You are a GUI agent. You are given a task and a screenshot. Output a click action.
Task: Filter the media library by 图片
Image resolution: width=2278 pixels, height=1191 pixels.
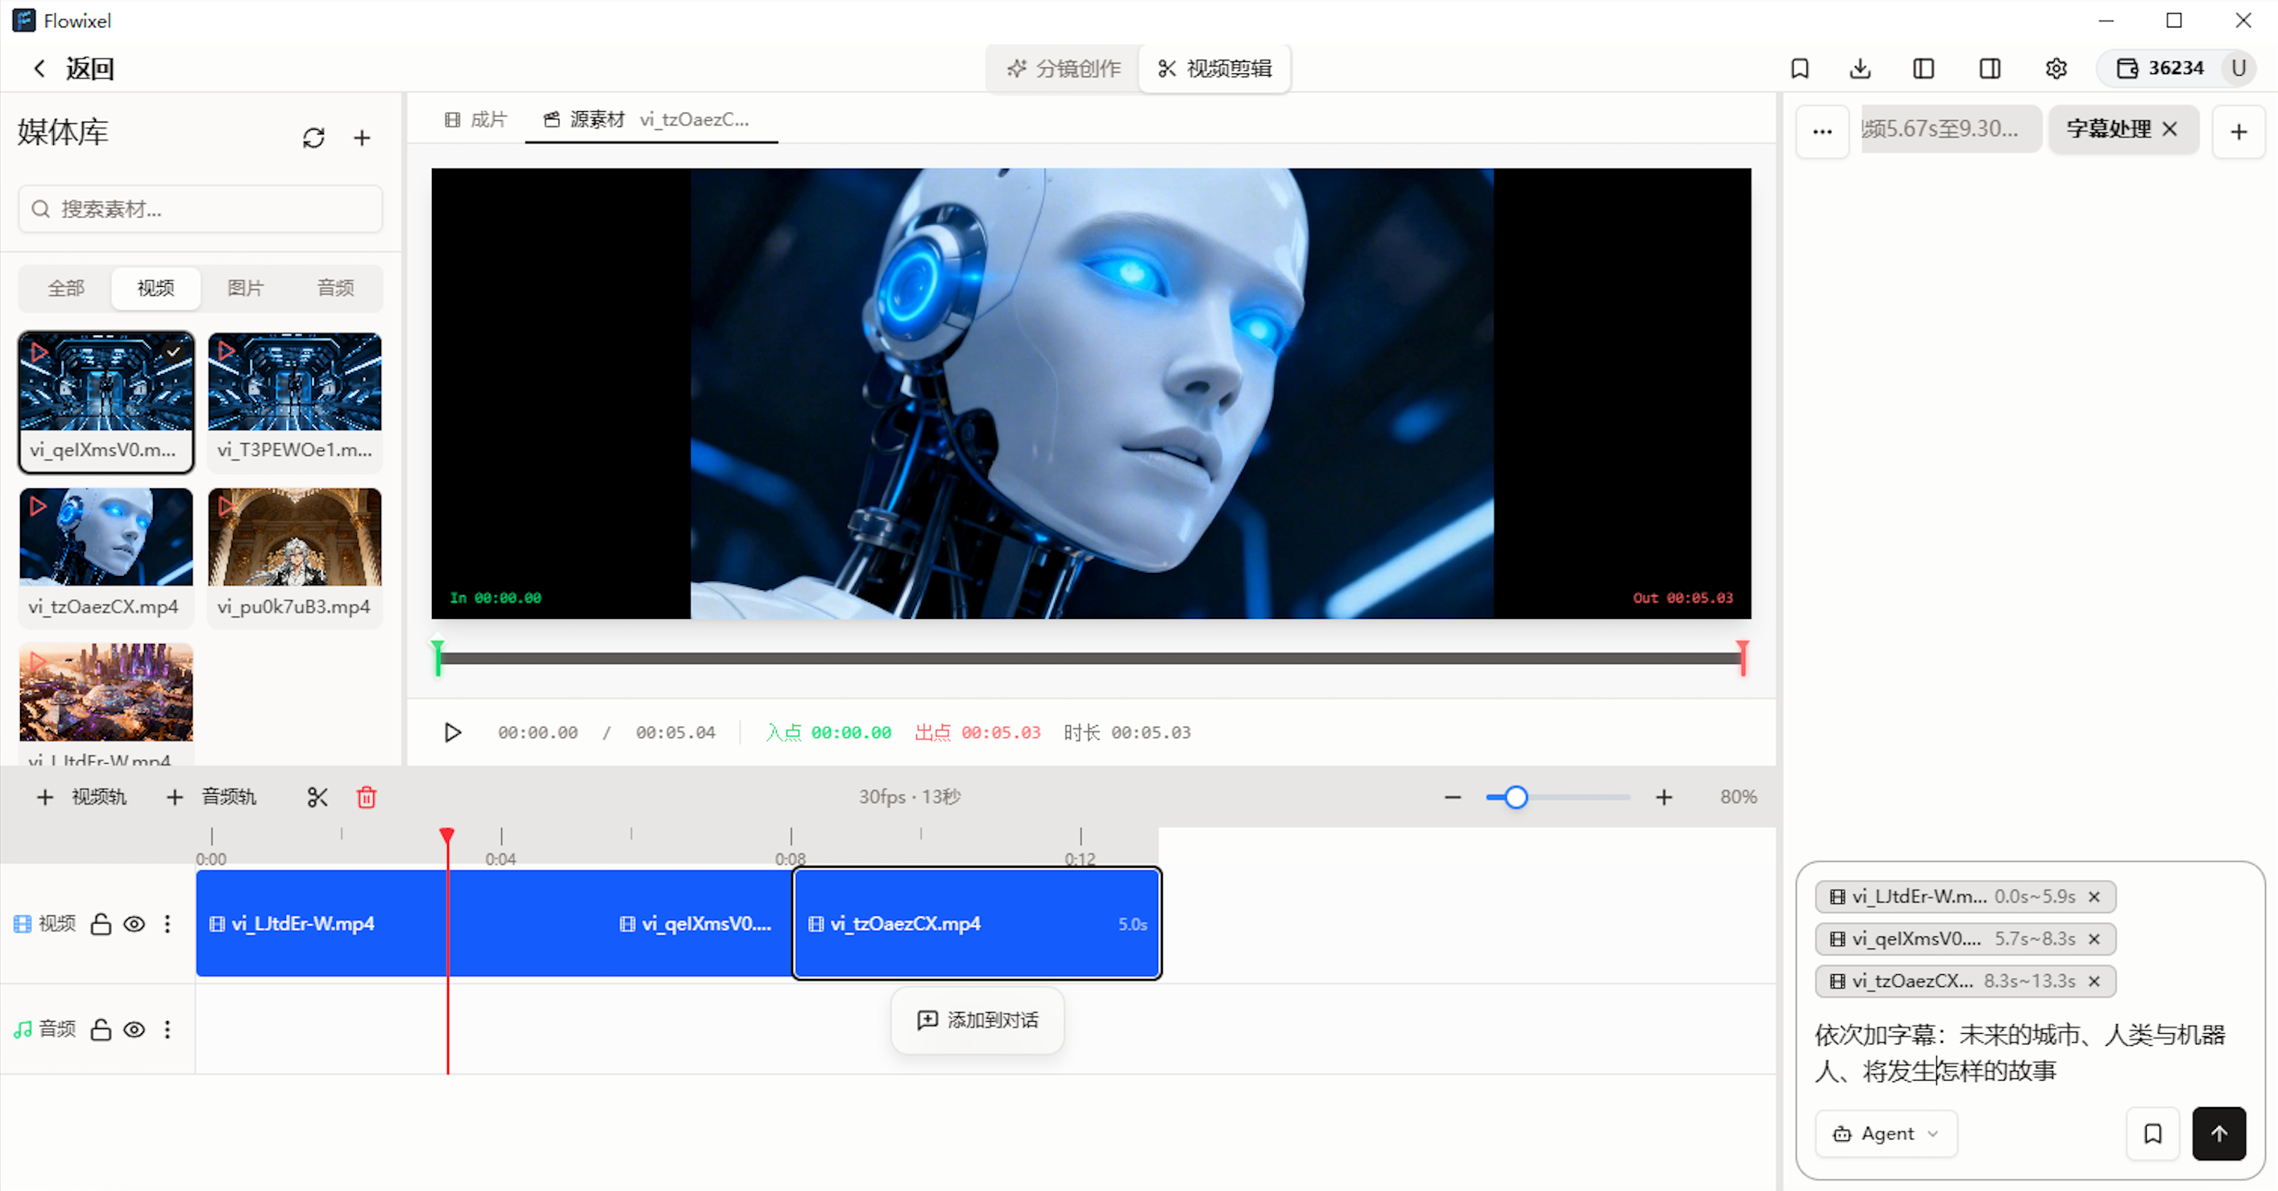[x=245, y=288]
